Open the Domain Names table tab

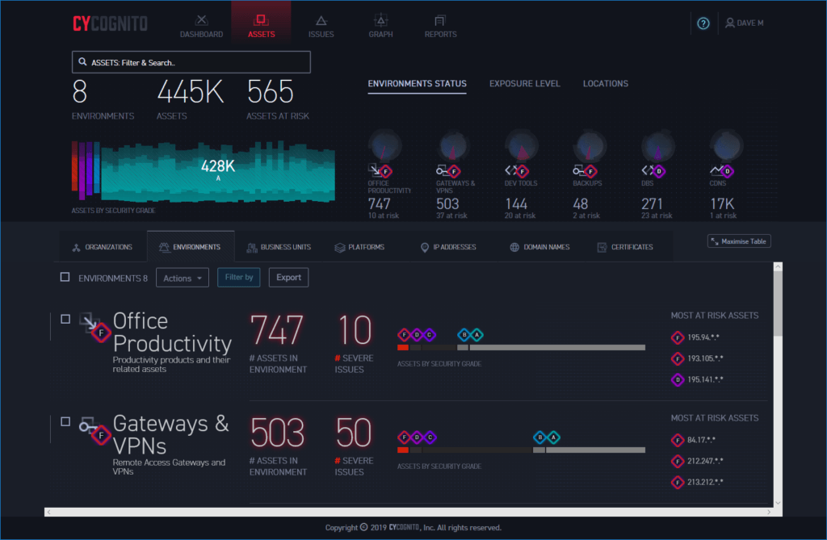click(x=539, y=247)
